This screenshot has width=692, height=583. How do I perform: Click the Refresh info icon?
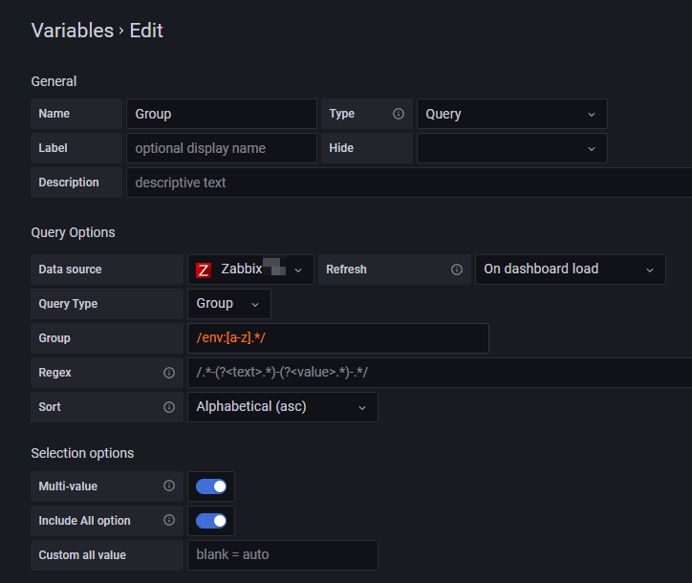tap(457, 270)
